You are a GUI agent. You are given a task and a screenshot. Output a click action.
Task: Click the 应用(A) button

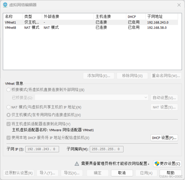[146, 173]
